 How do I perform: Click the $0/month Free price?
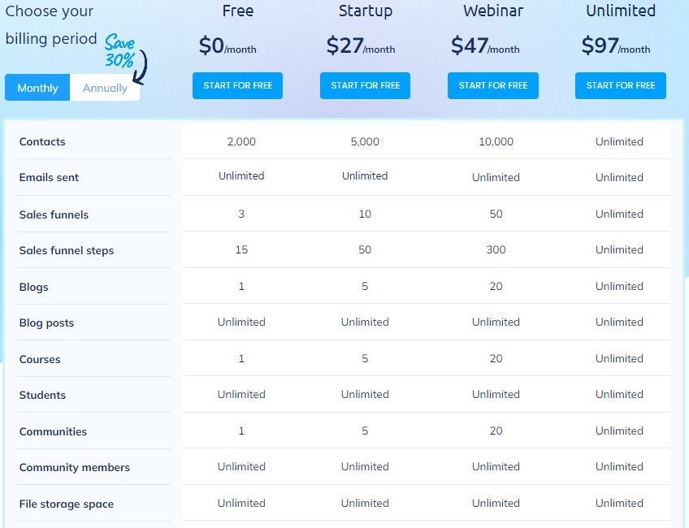[227, 46]
